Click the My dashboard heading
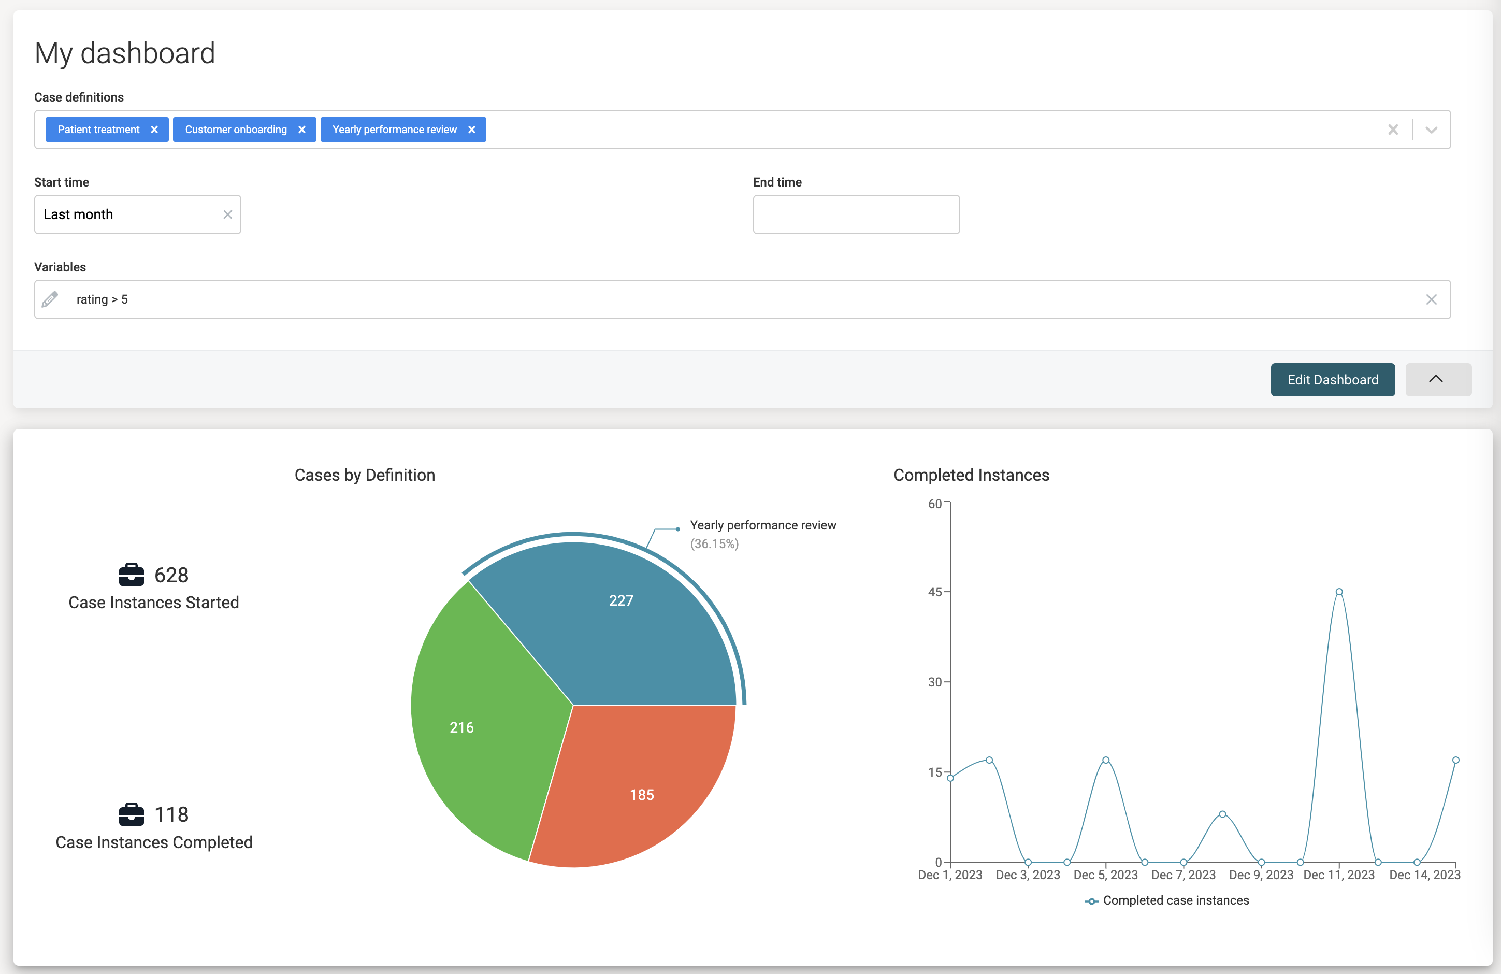This screenshot has width=1501, height=974. click(x=124, y=53)
